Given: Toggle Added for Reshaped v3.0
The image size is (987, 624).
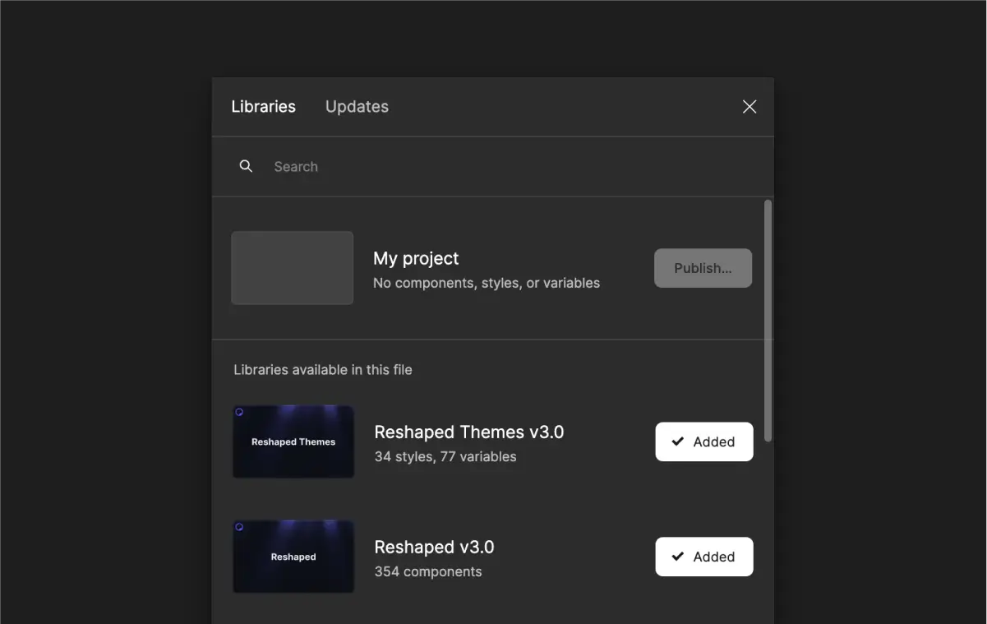Looking at the screenshot, I should pyautogui.click(x=704, y=557).
